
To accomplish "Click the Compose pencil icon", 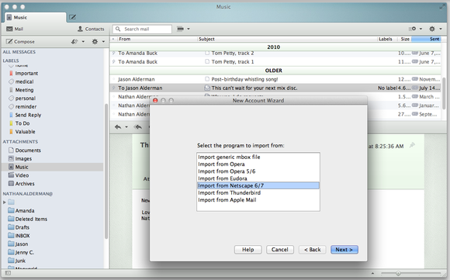I will [9, 42].
